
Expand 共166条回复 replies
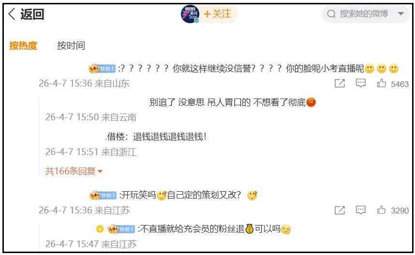pyautogui.click(x=74, y=171)
